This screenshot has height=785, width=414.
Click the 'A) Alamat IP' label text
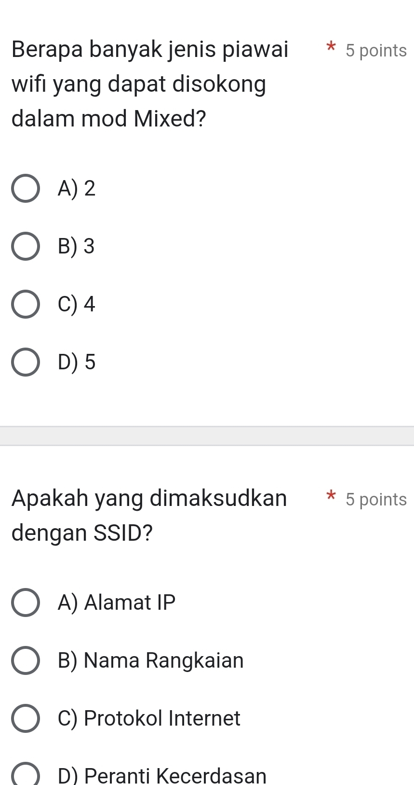(117, 603)
